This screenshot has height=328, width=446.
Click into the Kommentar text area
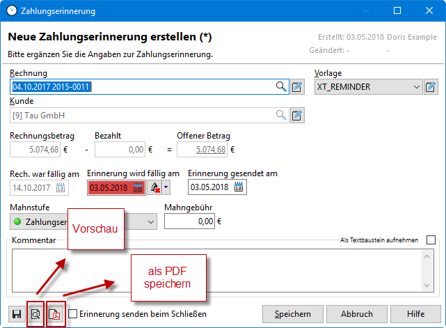[x=217, y=270]
